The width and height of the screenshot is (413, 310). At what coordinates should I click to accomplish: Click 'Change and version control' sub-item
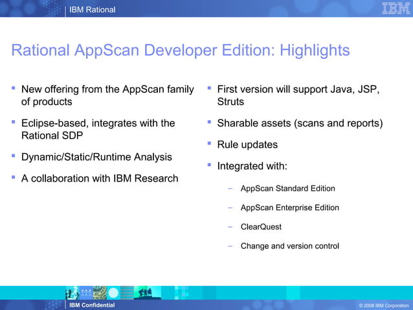pos(290,246)
